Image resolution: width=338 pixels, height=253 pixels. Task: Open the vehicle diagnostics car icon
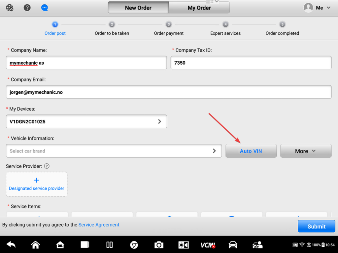click(233, 245)
